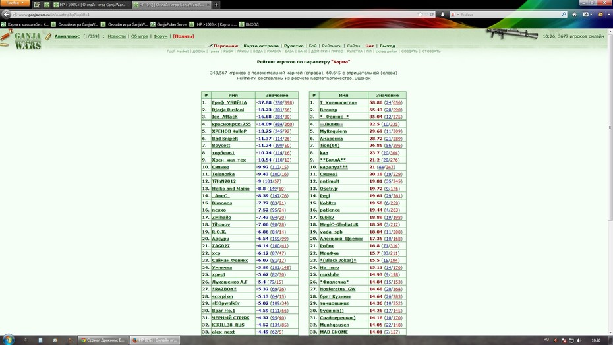The height and width of the screenshot is (345, 613).
Task: Open 'FooF Market' shortcut link
Action: point(177,51)
